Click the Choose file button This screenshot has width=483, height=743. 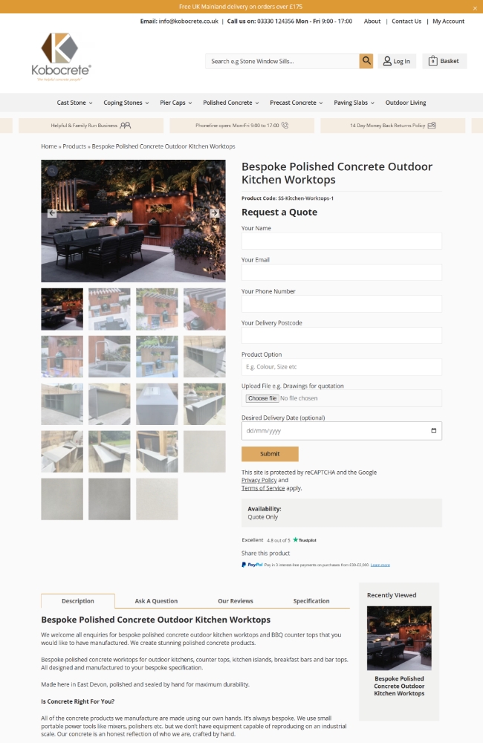tap(262, 398)
